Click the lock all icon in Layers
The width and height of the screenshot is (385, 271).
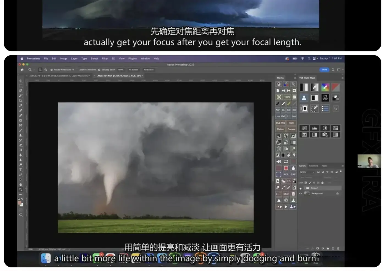pos(322,183)
